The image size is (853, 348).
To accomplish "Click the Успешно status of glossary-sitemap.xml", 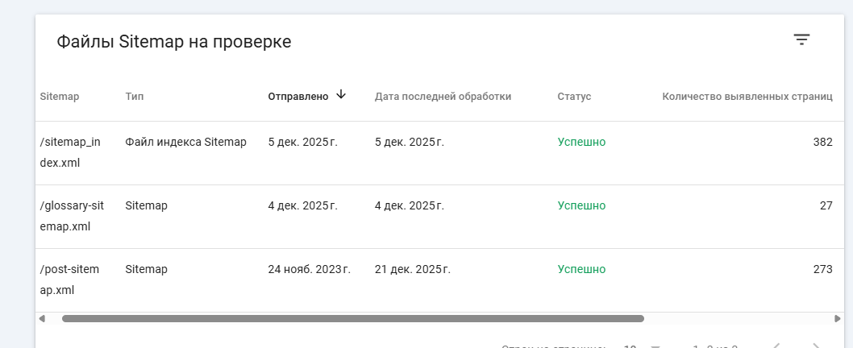I will pyautogui.click(x=581, y=206).
